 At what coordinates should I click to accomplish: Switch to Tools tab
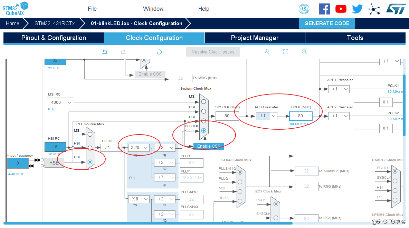click(x=355, y=38)
